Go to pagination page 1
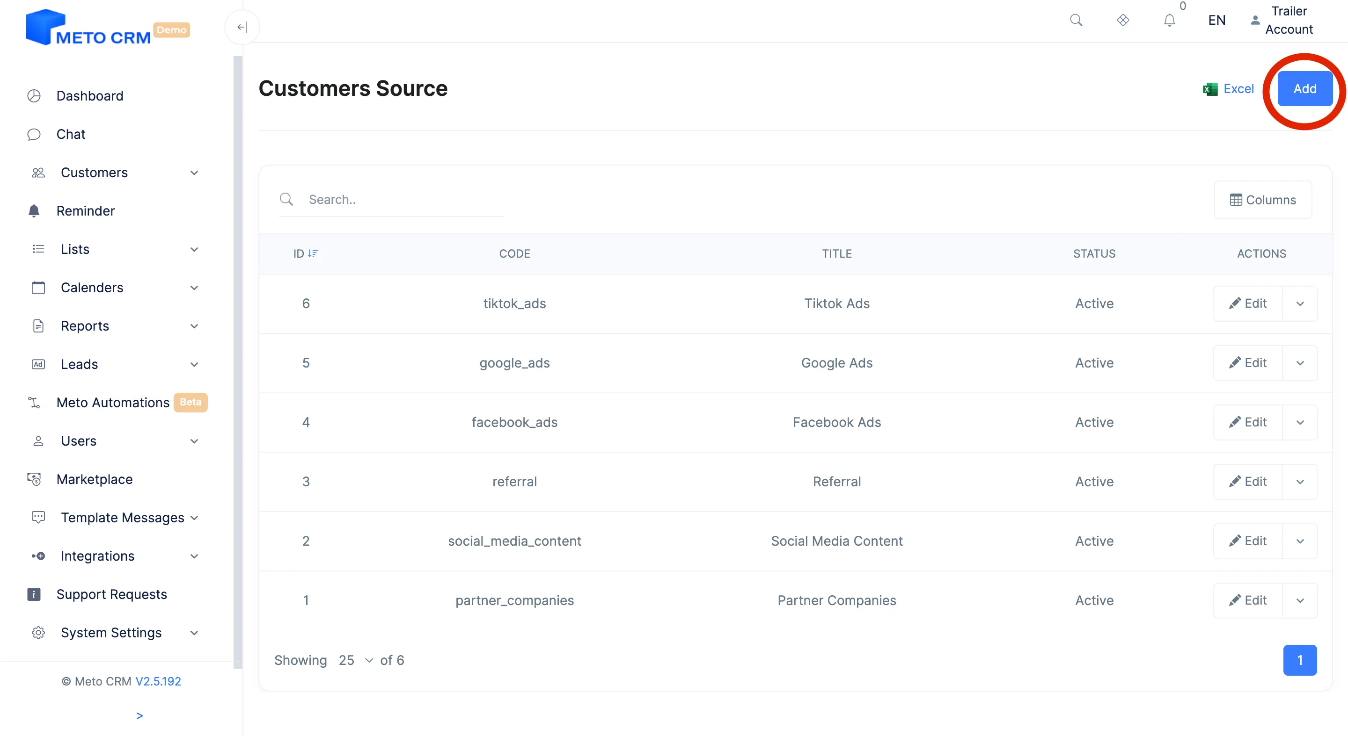The width and height of the screenshot is (1348, 736). (1300, 660)
